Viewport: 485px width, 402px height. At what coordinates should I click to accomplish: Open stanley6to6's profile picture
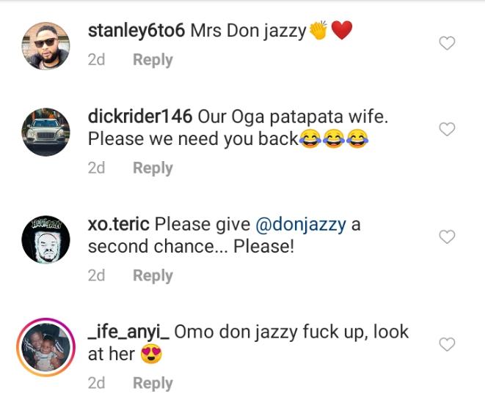pyautogui.click(x=46, y=45)
